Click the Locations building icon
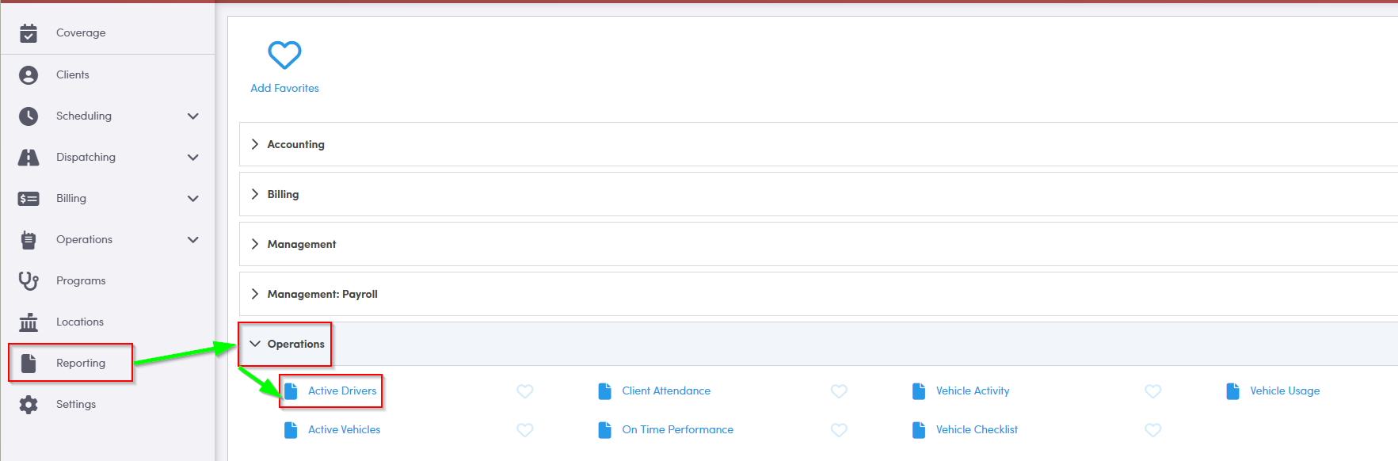This screenshot has height=461, width=1398. [29, 322]
